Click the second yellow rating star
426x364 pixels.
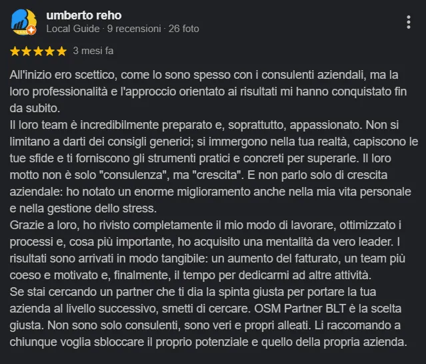coord(27,51)
